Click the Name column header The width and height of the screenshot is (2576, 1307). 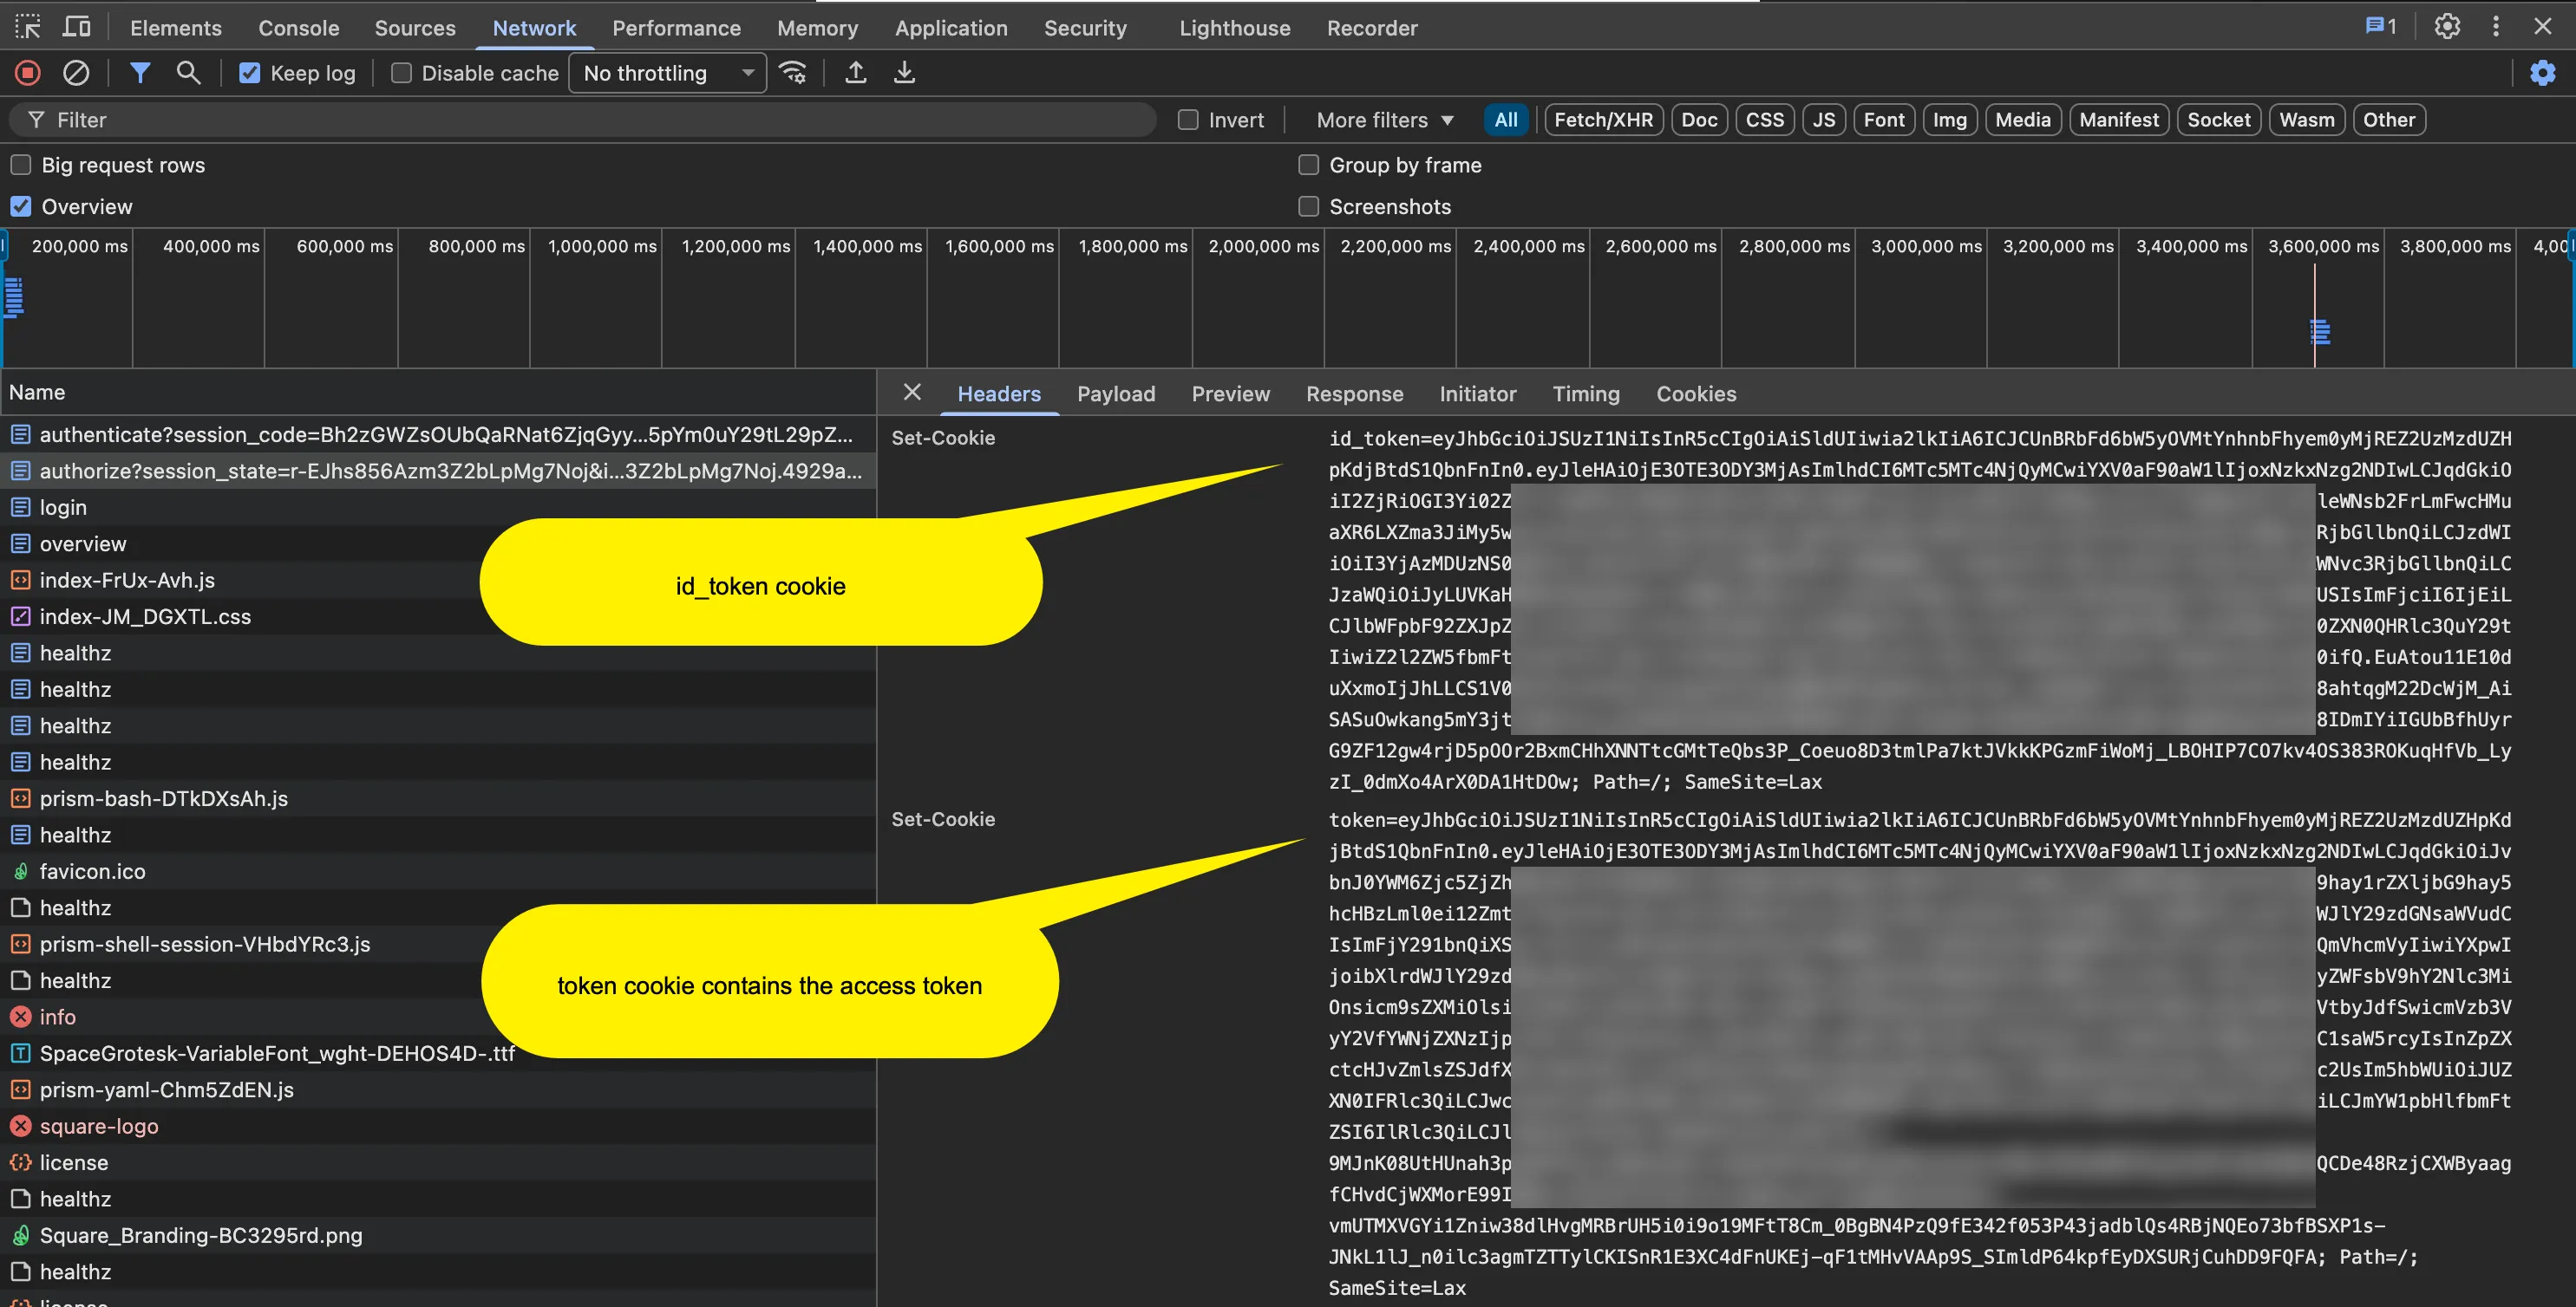(x=438, y=392)
